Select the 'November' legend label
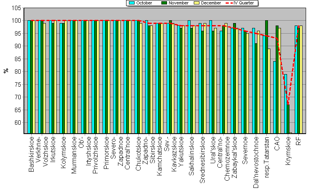 pos(178,3)
